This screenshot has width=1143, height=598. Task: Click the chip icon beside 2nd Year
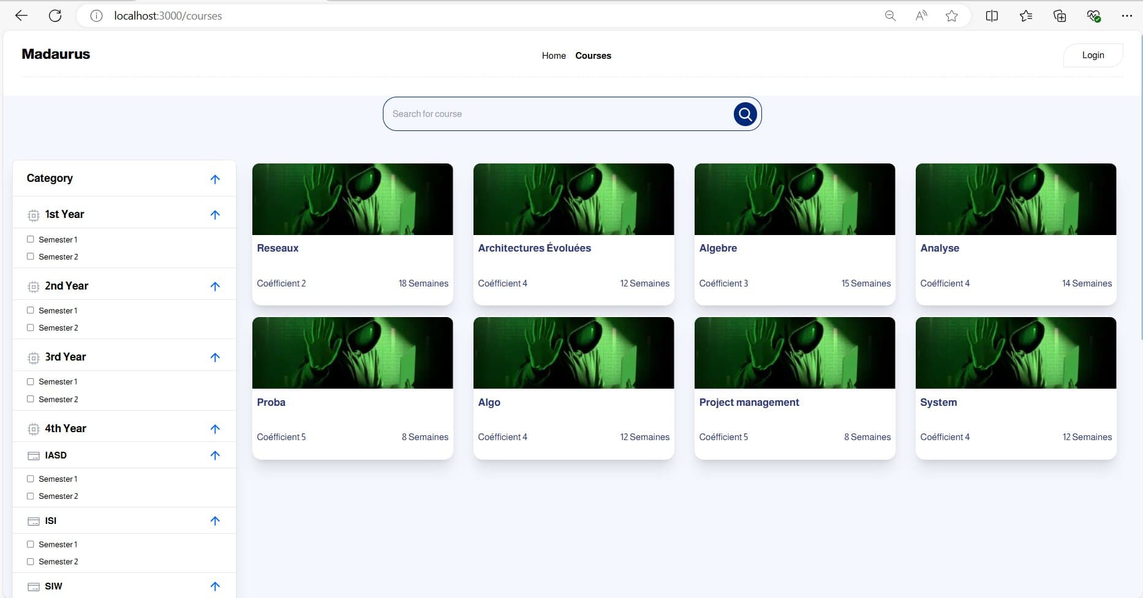[33, 286]
